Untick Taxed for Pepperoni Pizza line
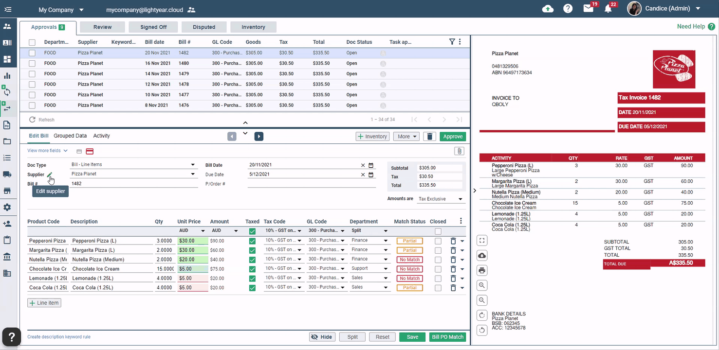 coord(252,241)
